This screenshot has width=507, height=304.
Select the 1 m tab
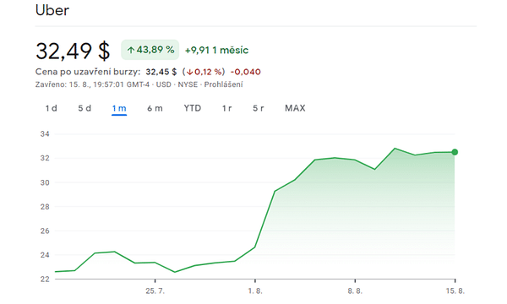point(119,108)
